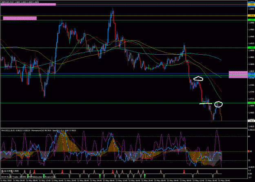This screenshot has width=255, height=182.
Task: Click the 13 May 04:45 time label
Action: pyautogui.click(x=172, y=180)
